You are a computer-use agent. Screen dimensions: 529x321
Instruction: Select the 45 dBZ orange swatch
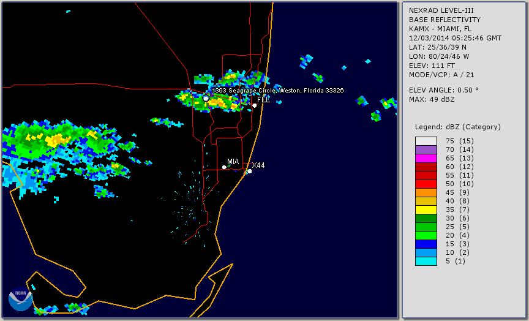click(426, 193)
